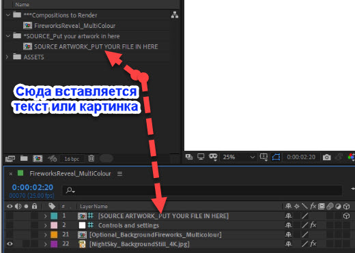The height and width of the screenshot is (253, 355).
Task: Click the Quality column header icon
Action: coord(304,206)
